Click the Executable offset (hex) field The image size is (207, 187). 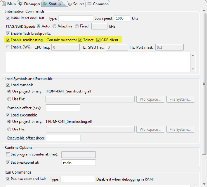pos(63,138)
